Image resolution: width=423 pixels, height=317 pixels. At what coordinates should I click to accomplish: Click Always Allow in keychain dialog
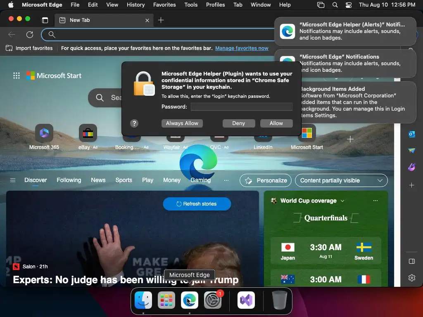[x=182, y=123]
